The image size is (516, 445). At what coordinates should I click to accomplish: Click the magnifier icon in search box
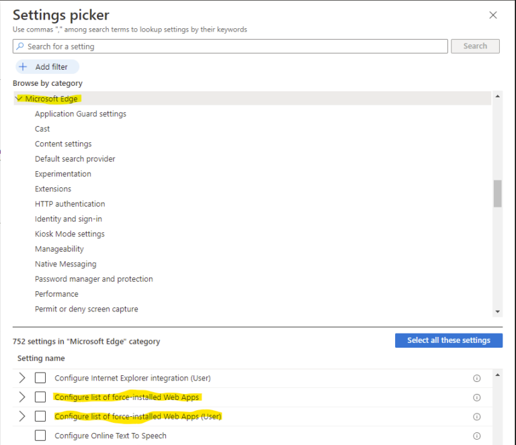pos(20,46)
